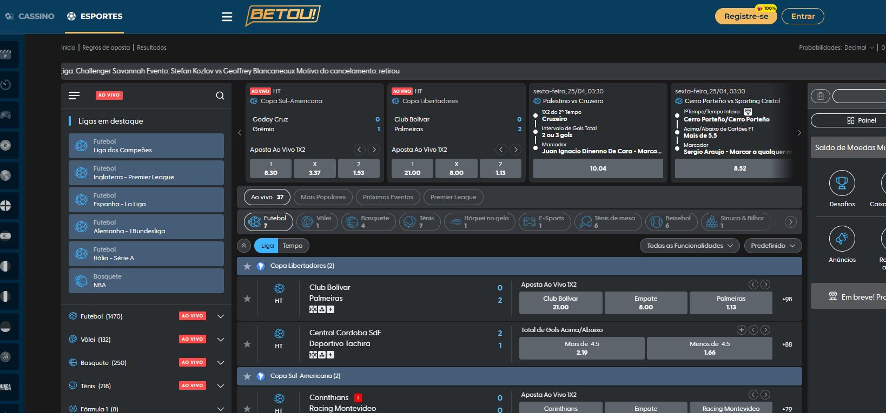Click the AO VIVO filter badge in sidebar header

(109, 96)
